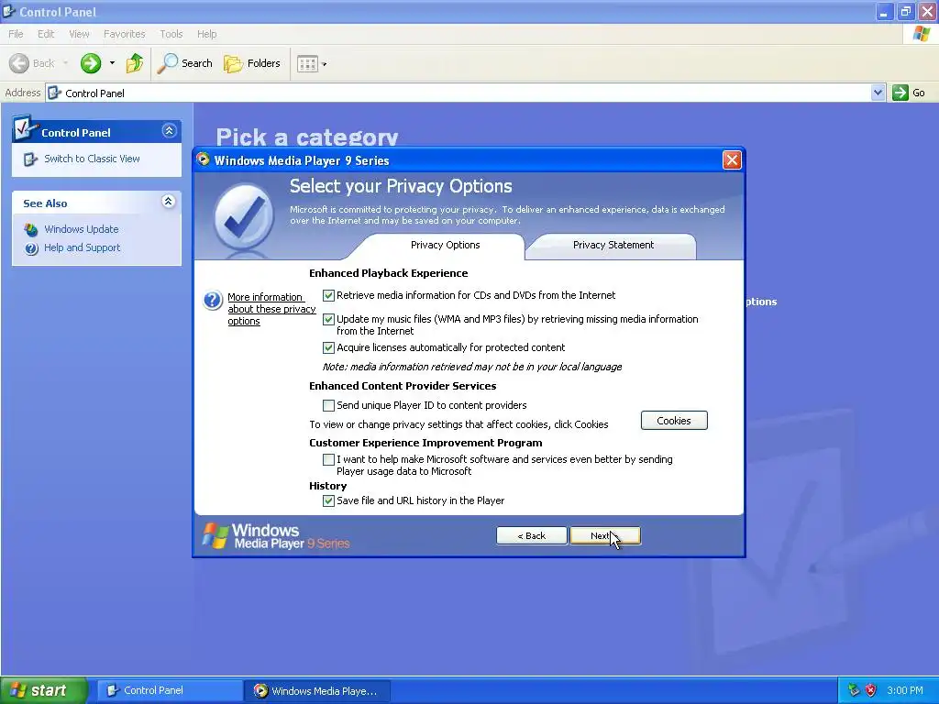Open the Tools menu
Viewport: 939px width, 704px height.
[x=171, y=34]
